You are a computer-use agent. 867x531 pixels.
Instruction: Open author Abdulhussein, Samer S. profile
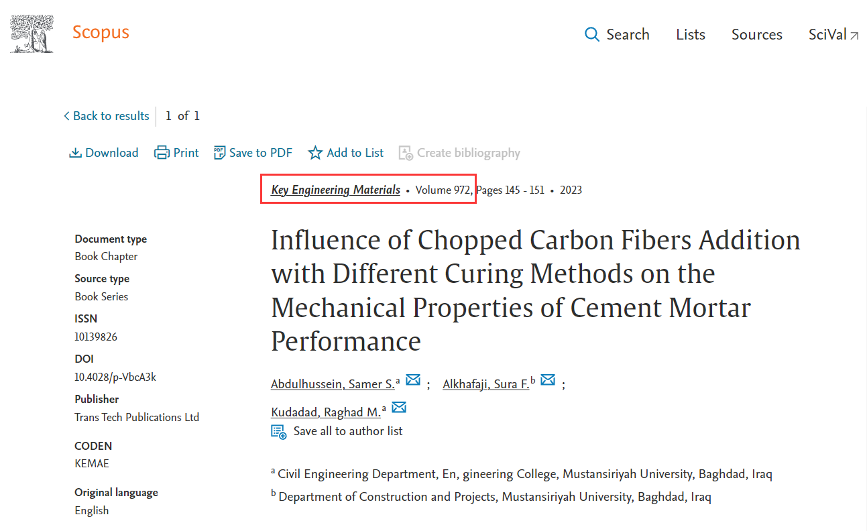tap(333, 384)
